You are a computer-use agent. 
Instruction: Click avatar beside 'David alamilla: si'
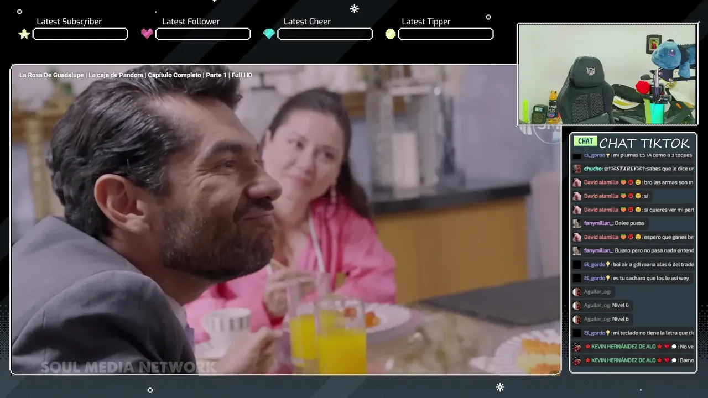click(577, 196)
